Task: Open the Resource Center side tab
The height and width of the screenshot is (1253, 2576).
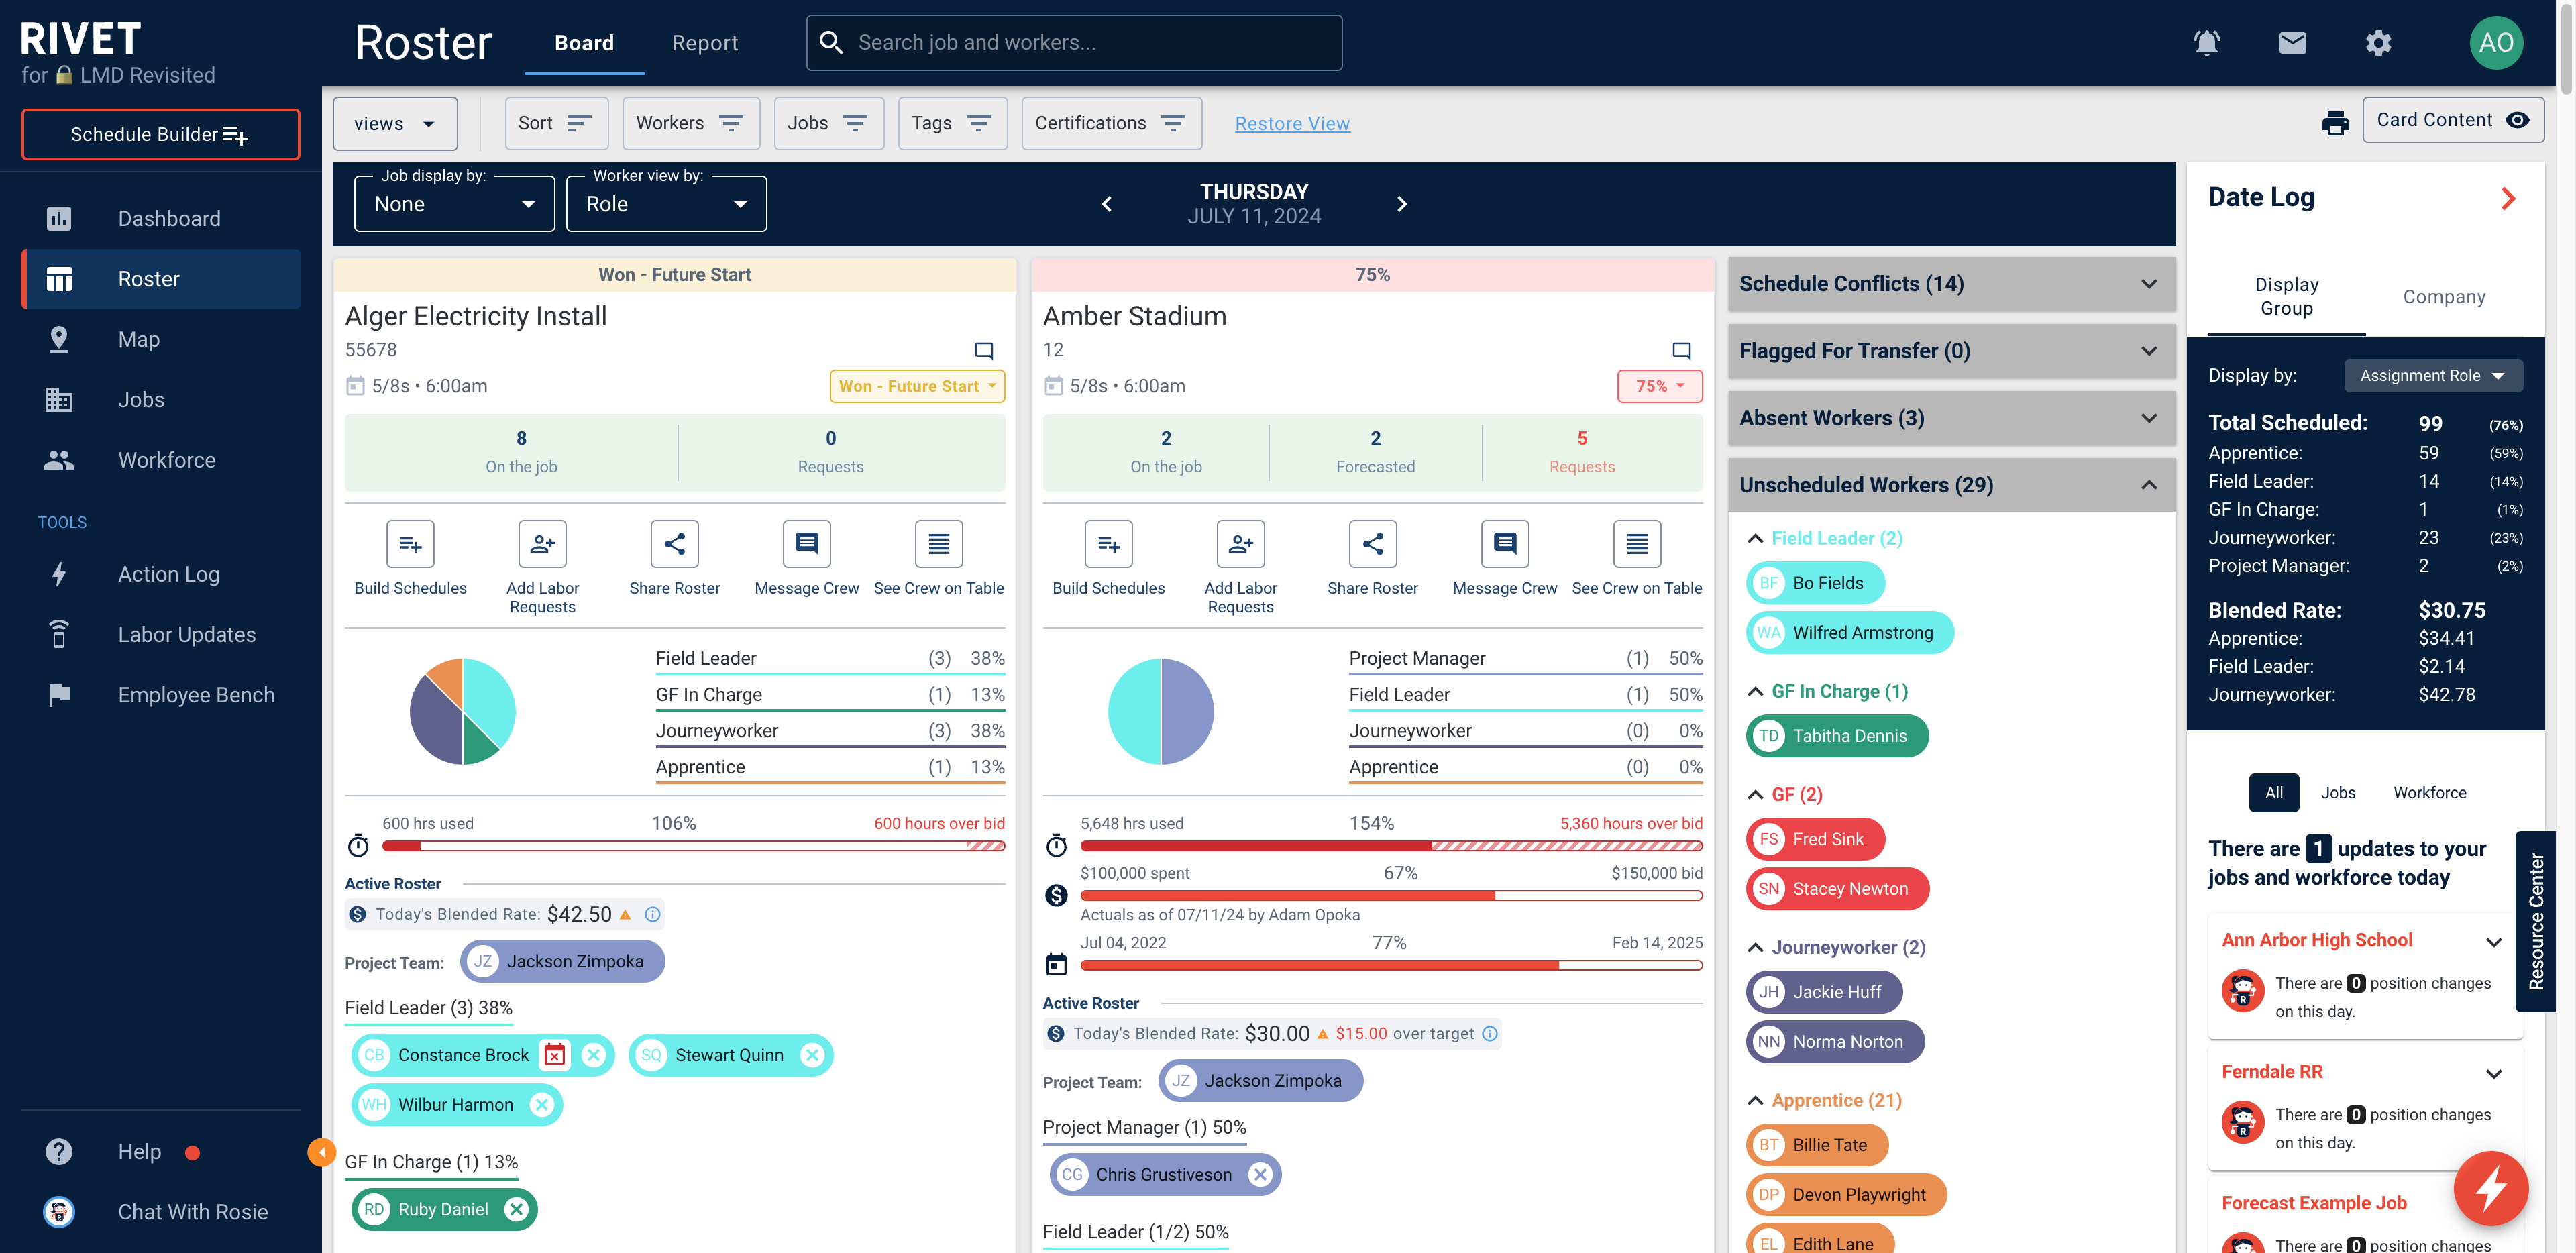Action: [x=2536, y=921]
